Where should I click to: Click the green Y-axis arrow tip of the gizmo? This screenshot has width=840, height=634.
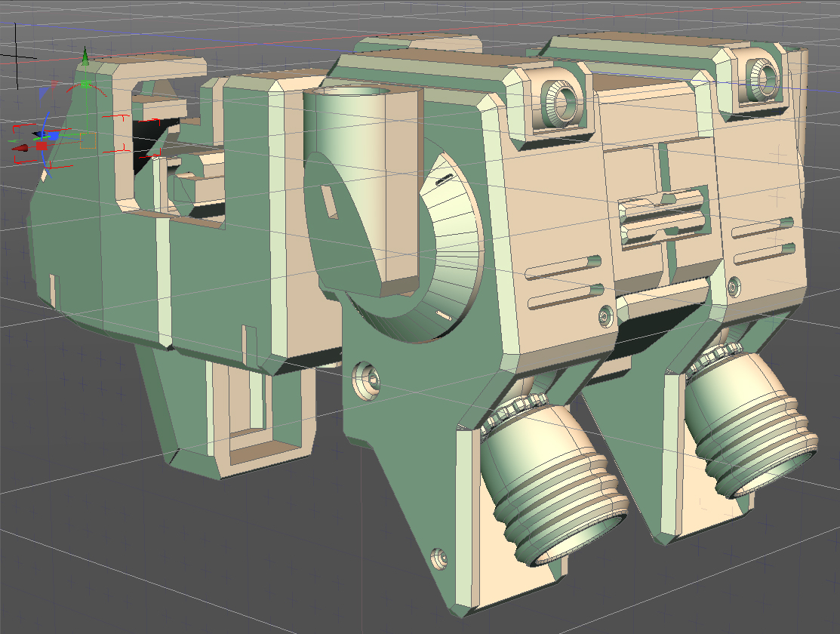pyautogui.click(x=85, y=55)
